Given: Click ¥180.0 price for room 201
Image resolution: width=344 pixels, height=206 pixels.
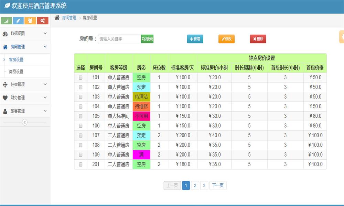Looking at the screenshot, I should (183, 164).
